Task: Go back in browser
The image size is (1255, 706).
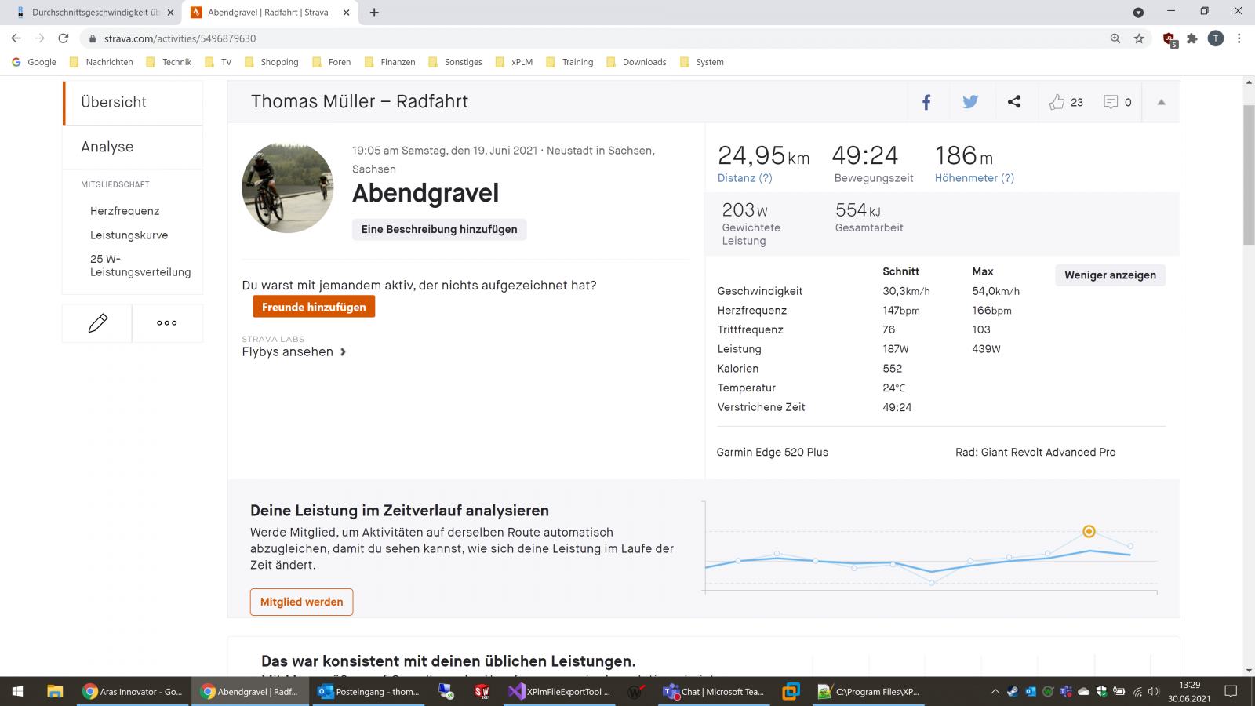Action: [x=16, y=38]
